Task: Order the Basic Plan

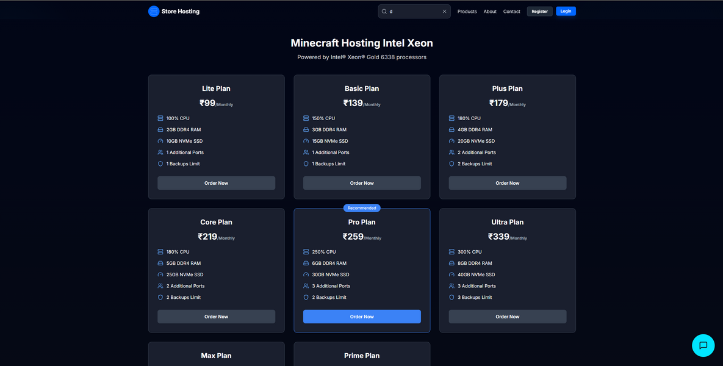Action: pyautogui.click(x=362, y=183)
